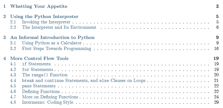Jump to The Interpreter and Its Environment

pyautogui.click(x=59, y=27)
